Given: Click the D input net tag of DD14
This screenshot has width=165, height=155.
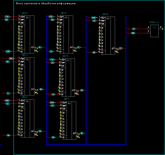Looking at the screenshot, I should [8, 135].
